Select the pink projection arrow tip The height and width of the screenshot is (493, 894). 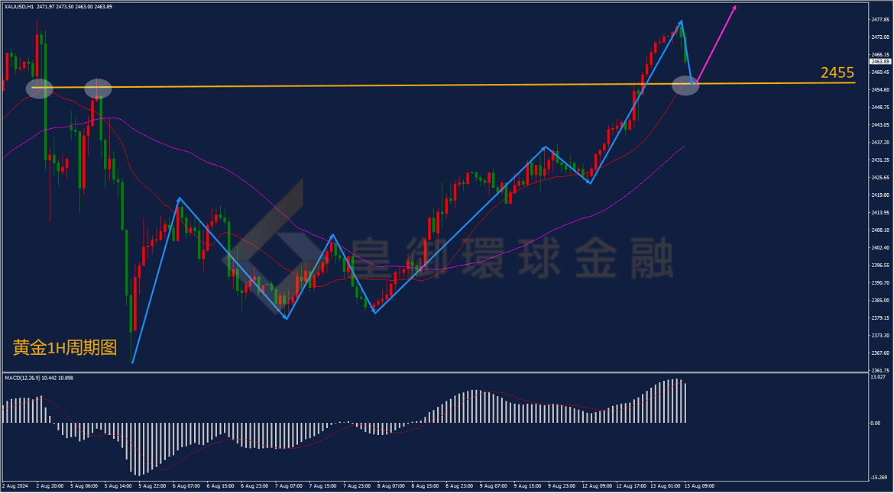(734, 8)
